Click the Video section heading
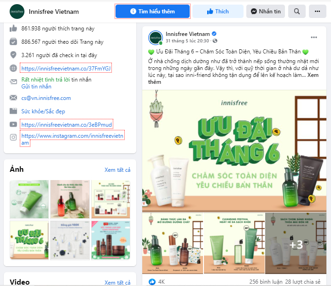 (20, 282)
